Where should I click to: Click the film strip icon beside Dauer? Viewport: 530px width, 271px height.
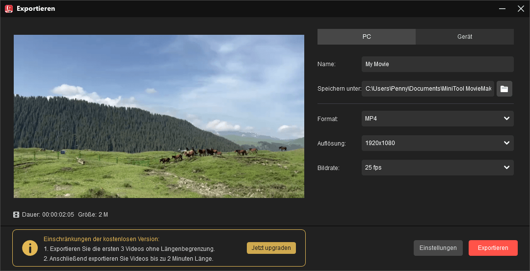click(x=16, y=215)
